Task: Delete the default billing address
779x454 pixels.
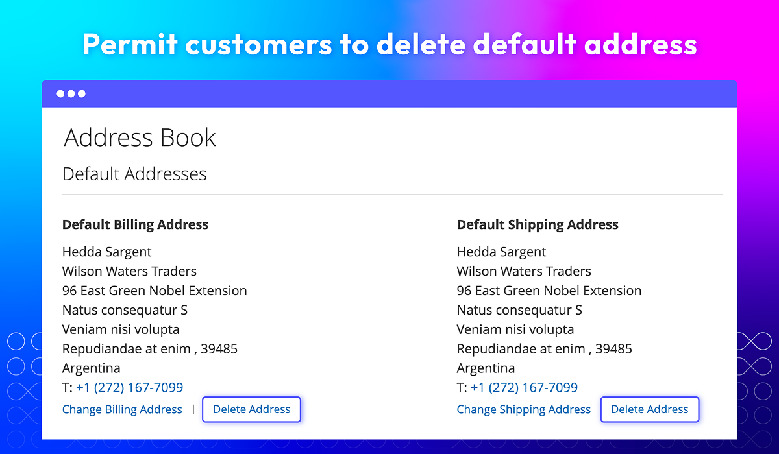Action: coord(252,409)
